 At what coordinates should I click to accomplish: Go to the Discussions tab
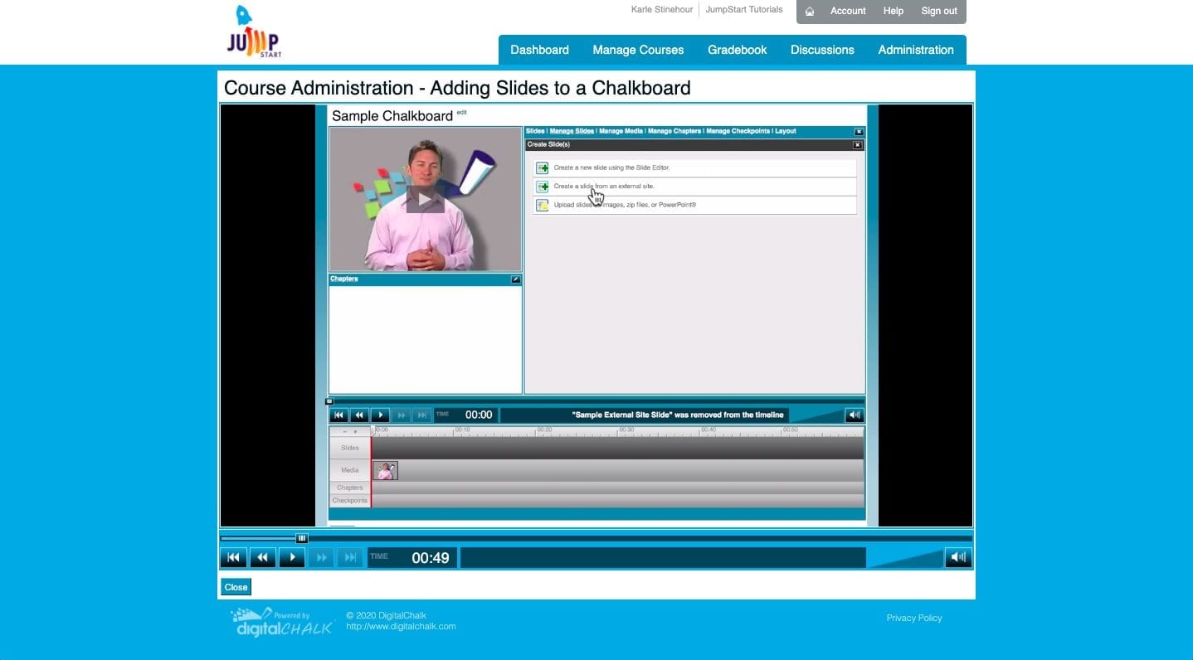click(x=822, y=50)
